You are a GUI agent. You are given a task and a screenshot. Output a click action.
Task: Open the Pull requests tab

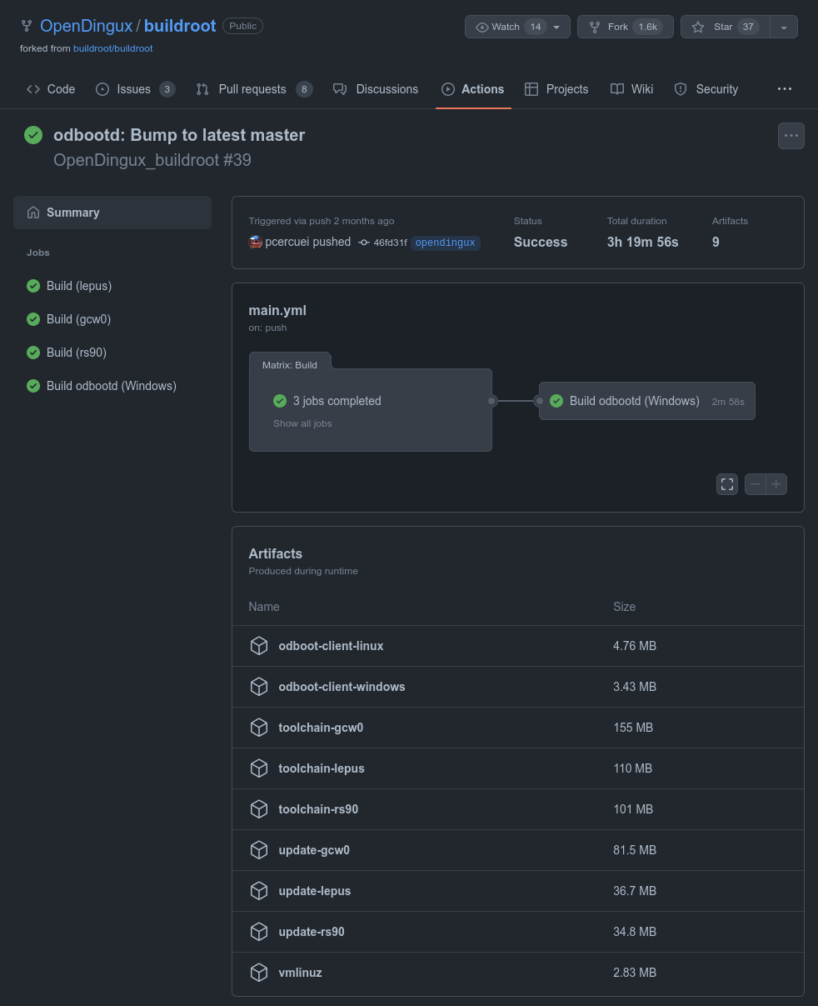[254, 89]
